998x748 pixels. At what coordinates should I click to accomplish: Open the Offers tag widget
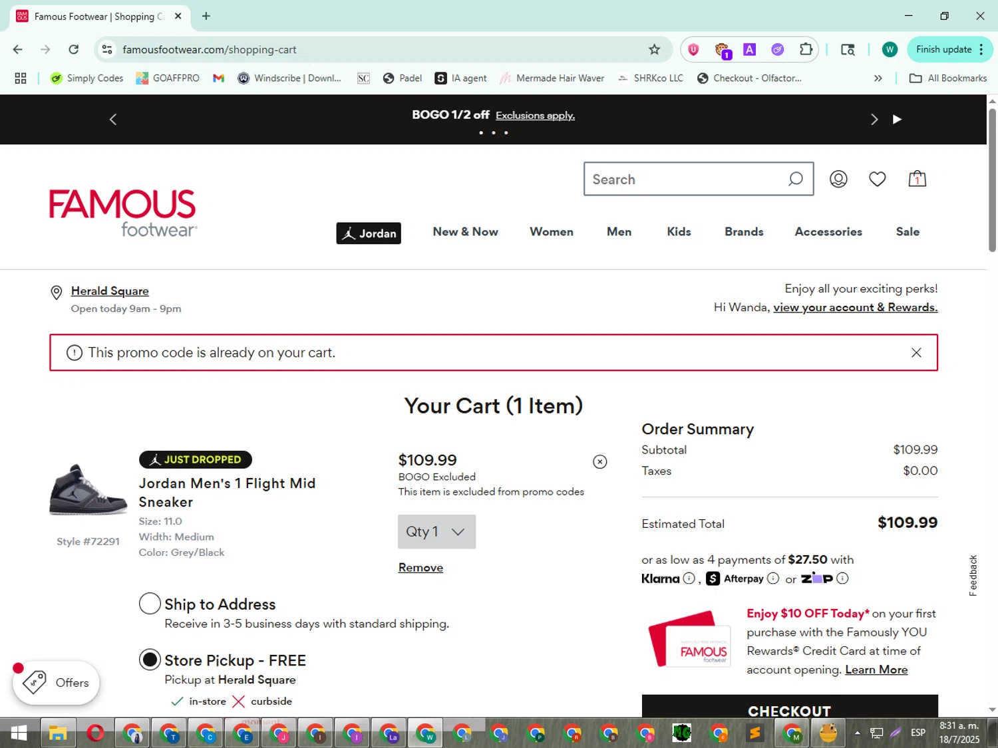[56, 682]
